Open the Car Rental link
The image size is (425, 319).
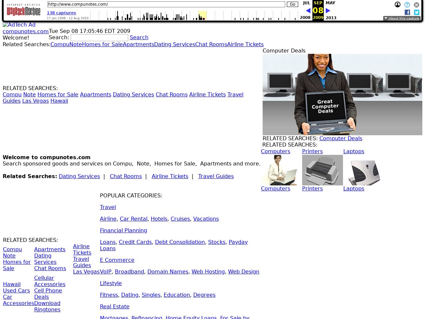tap(133, 219)
